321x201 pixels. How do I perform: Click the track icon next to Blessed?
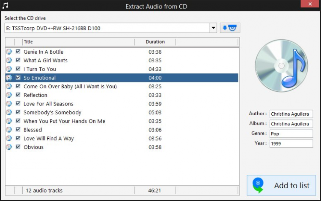tap(9, 130)
